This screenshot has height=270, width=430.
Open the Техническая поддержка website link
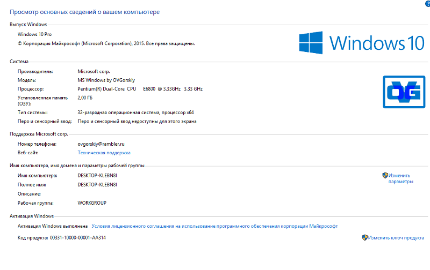(104, 153)
